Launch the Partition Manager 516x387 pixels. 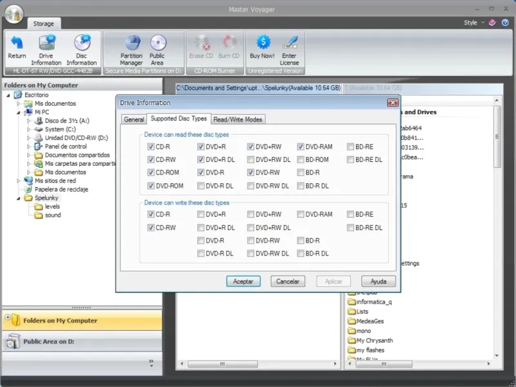(x=132, y=50)
